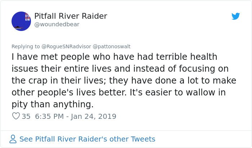
Task: See Pitfall River Raider's other Tweets
Action: click(x=87, y=139)
